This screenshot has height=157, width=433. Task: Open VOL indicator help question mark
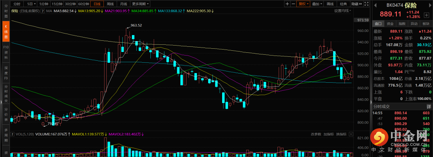(x=12, y=134)
